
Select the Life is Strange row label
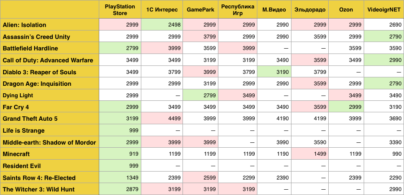pos(23,131)
